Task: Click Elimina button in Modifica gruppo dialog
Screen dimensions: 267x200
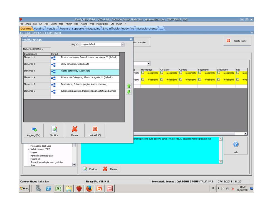Action: click(75, 131)
